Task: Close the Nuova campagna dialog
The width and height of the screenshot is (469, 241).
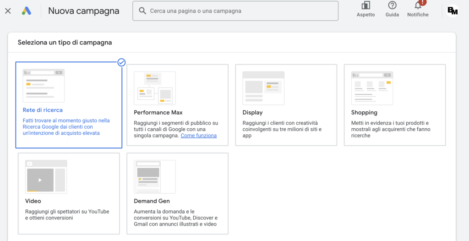Action: (x=8, y=11)
